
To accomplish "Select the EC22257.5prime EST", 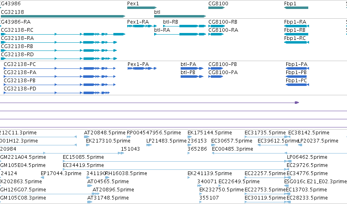I will tap(266, 178).
